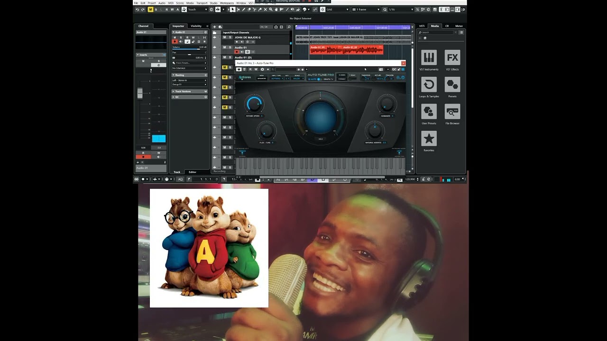
Task: Switch to the Meter tab in right zone
Action: [459, 26]
